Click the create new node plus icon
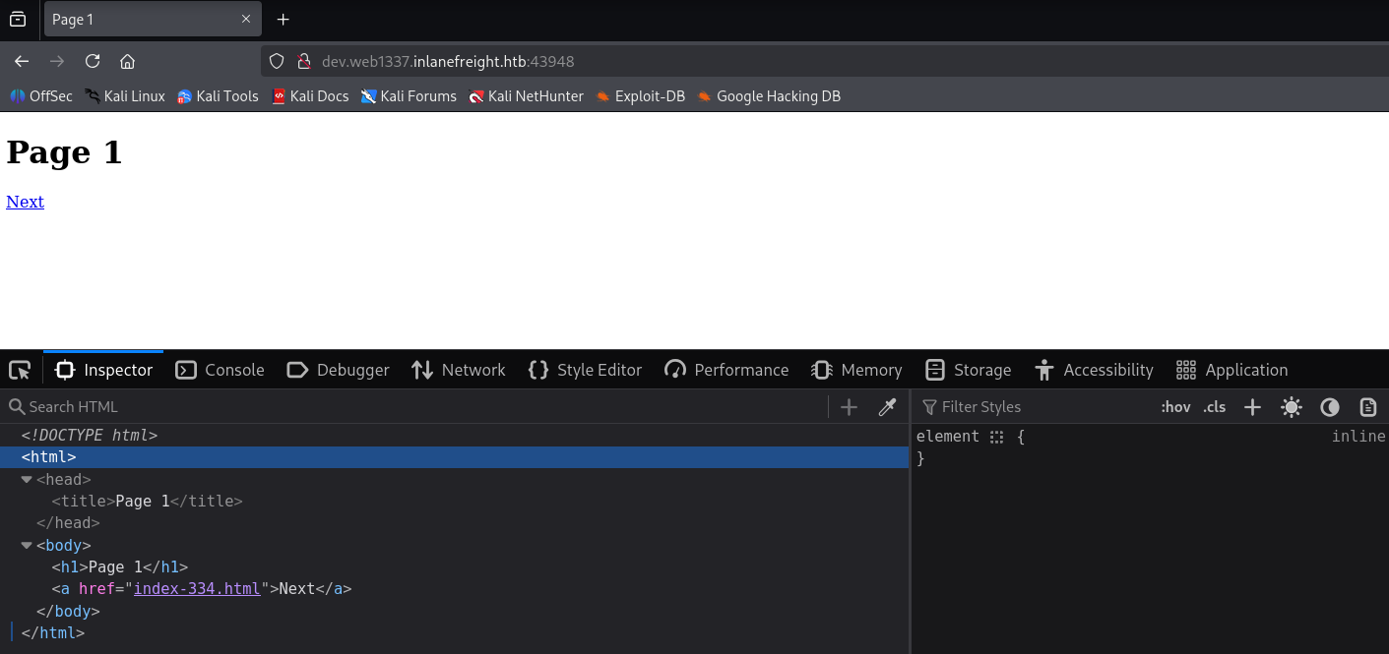 tap(849, 407)
